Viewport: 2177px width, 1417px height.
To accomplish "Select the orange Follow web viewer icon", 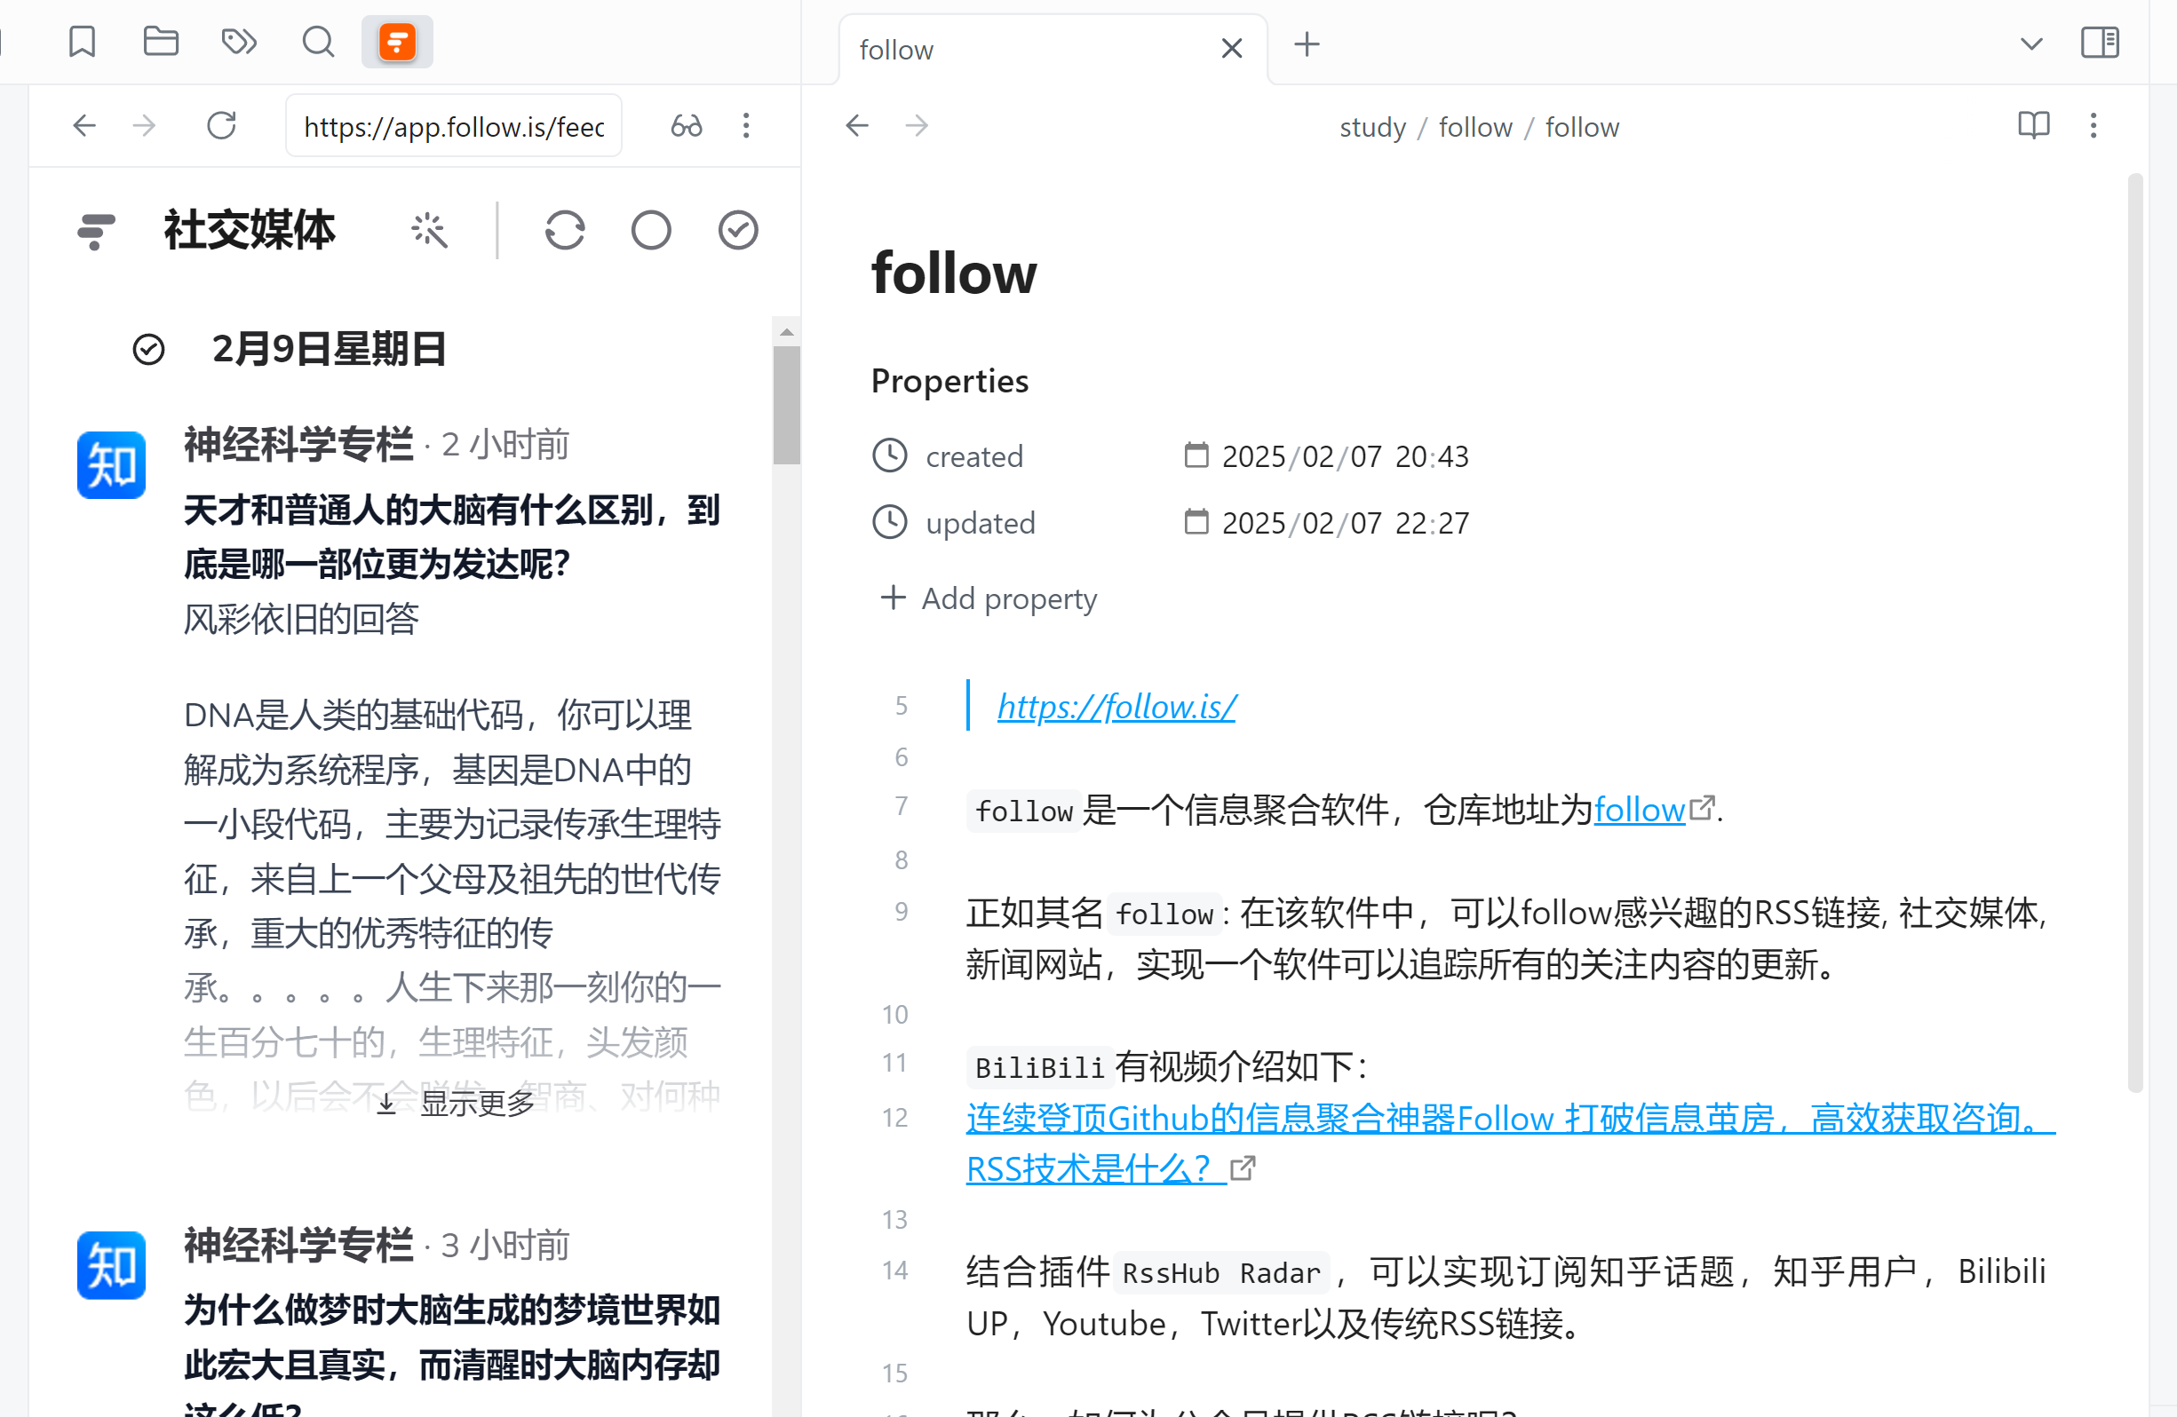I will tap(397, 42).
